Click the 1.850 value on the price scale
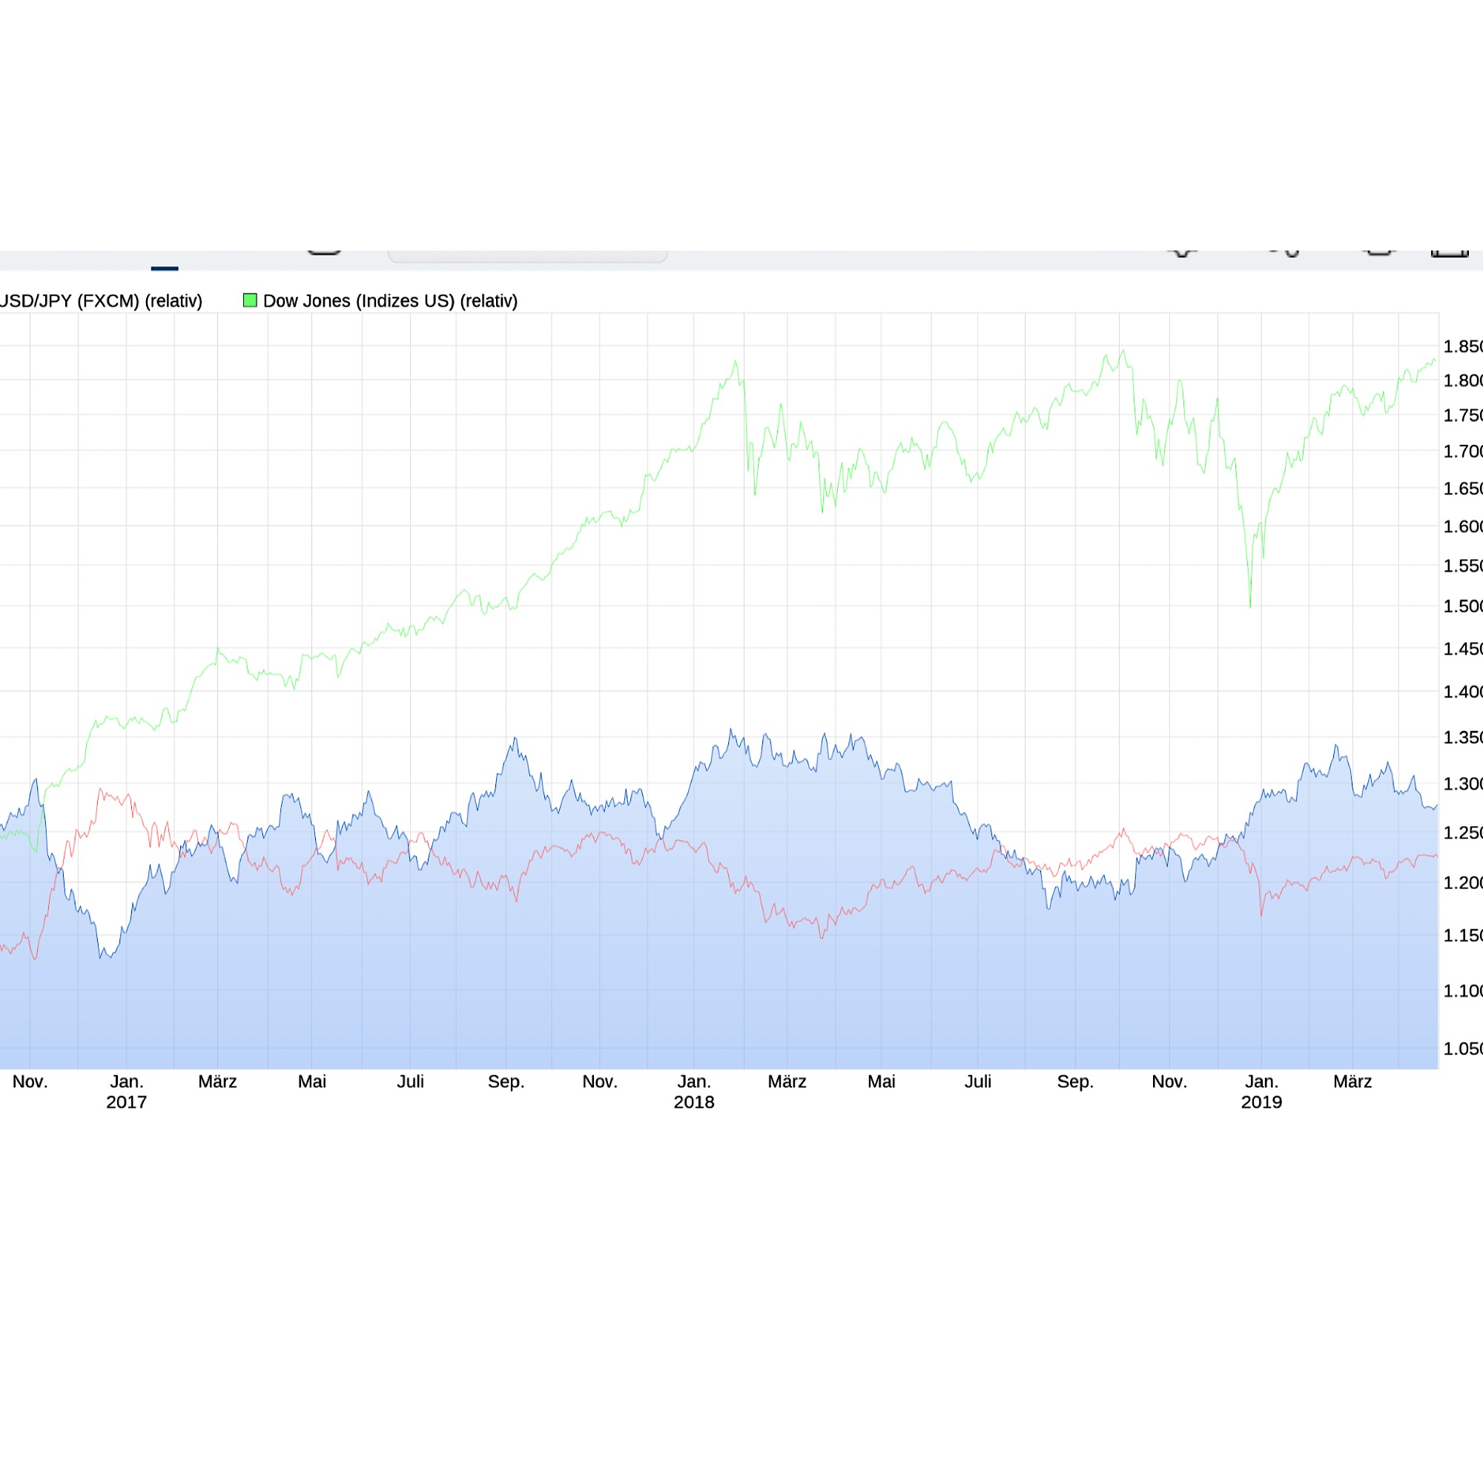1483x1483 pixels. click(x=1462, y=347)
